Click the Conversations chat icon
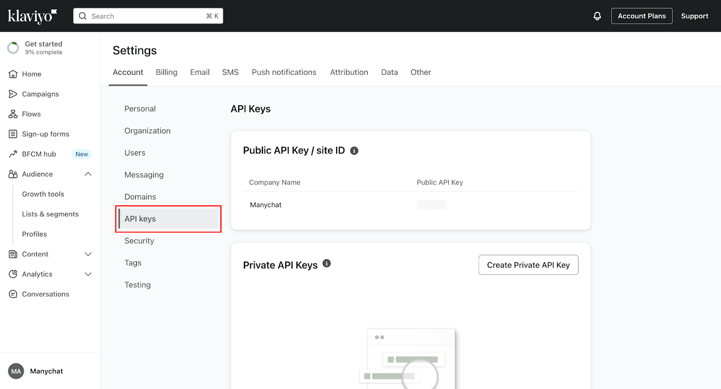The image size is (721, 389). click(13, 294)
